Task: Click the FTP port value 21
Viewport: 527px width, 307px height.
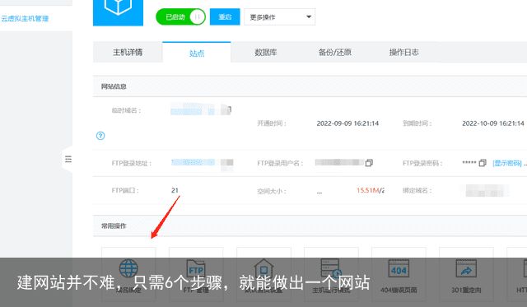Action: pyautogui.click(x=175, y=190)
